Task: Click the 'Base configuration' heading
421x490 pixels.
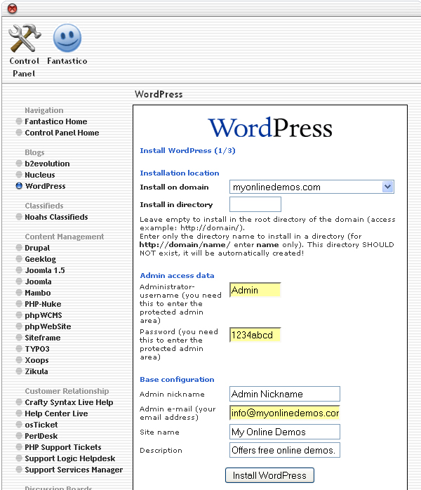Action: pyautogui.click(x=177, y=379)
